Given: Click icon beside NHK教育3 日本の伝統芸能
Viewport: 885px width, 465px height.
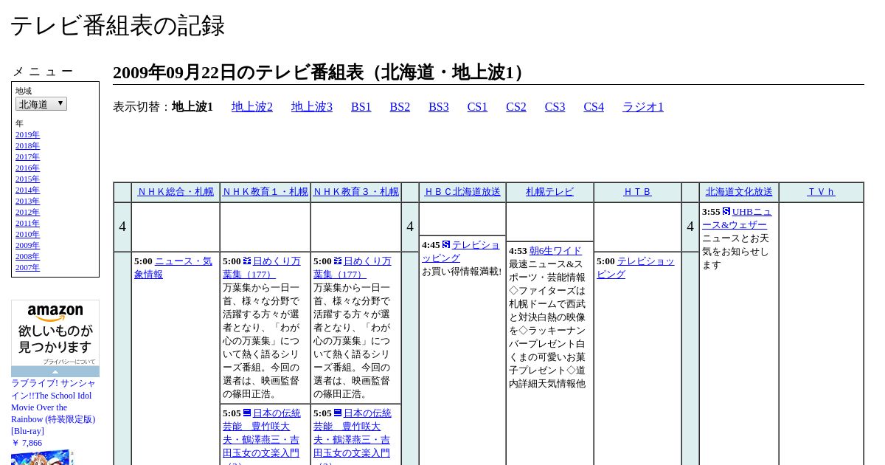Looking at the screenshot, I should 338,413.
